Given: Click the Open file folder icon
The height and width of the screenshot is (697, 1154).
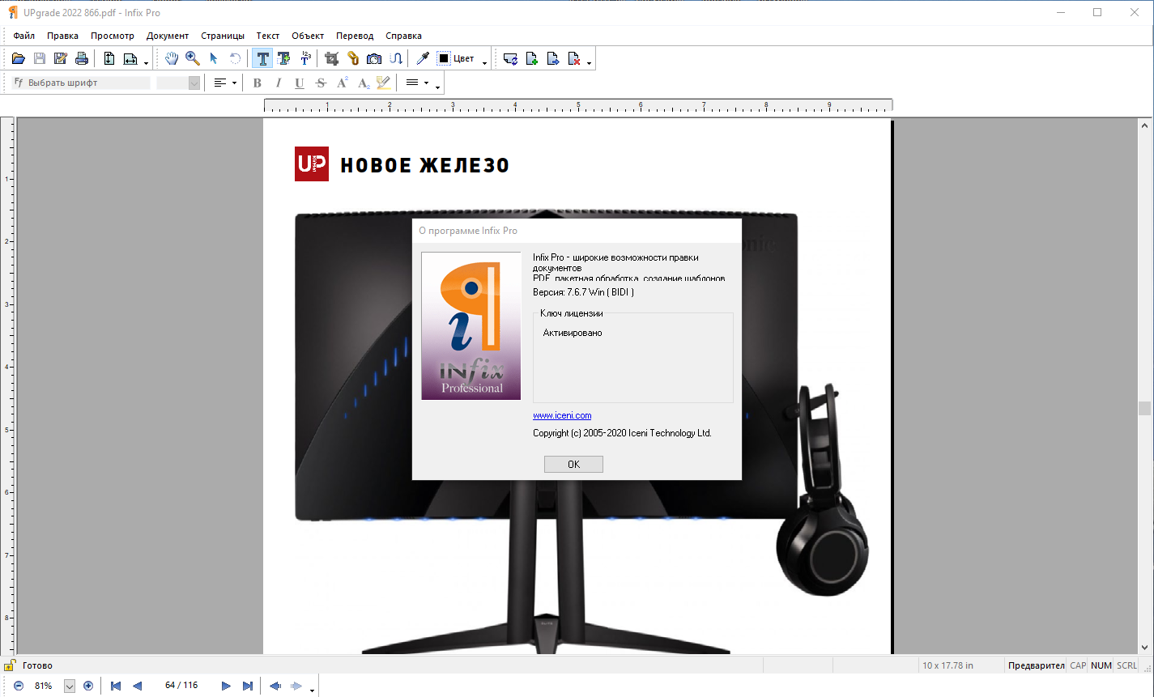Looking at the screenshot, I should (x=18, y=58).
